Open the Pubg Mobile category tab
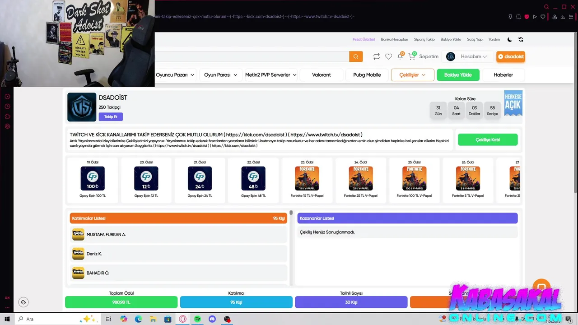Screen dimensions: 578x325 click(367, 75)
